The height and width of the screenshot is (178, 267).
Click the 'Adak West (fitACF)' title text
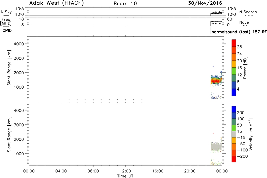[x=56, y=3]
